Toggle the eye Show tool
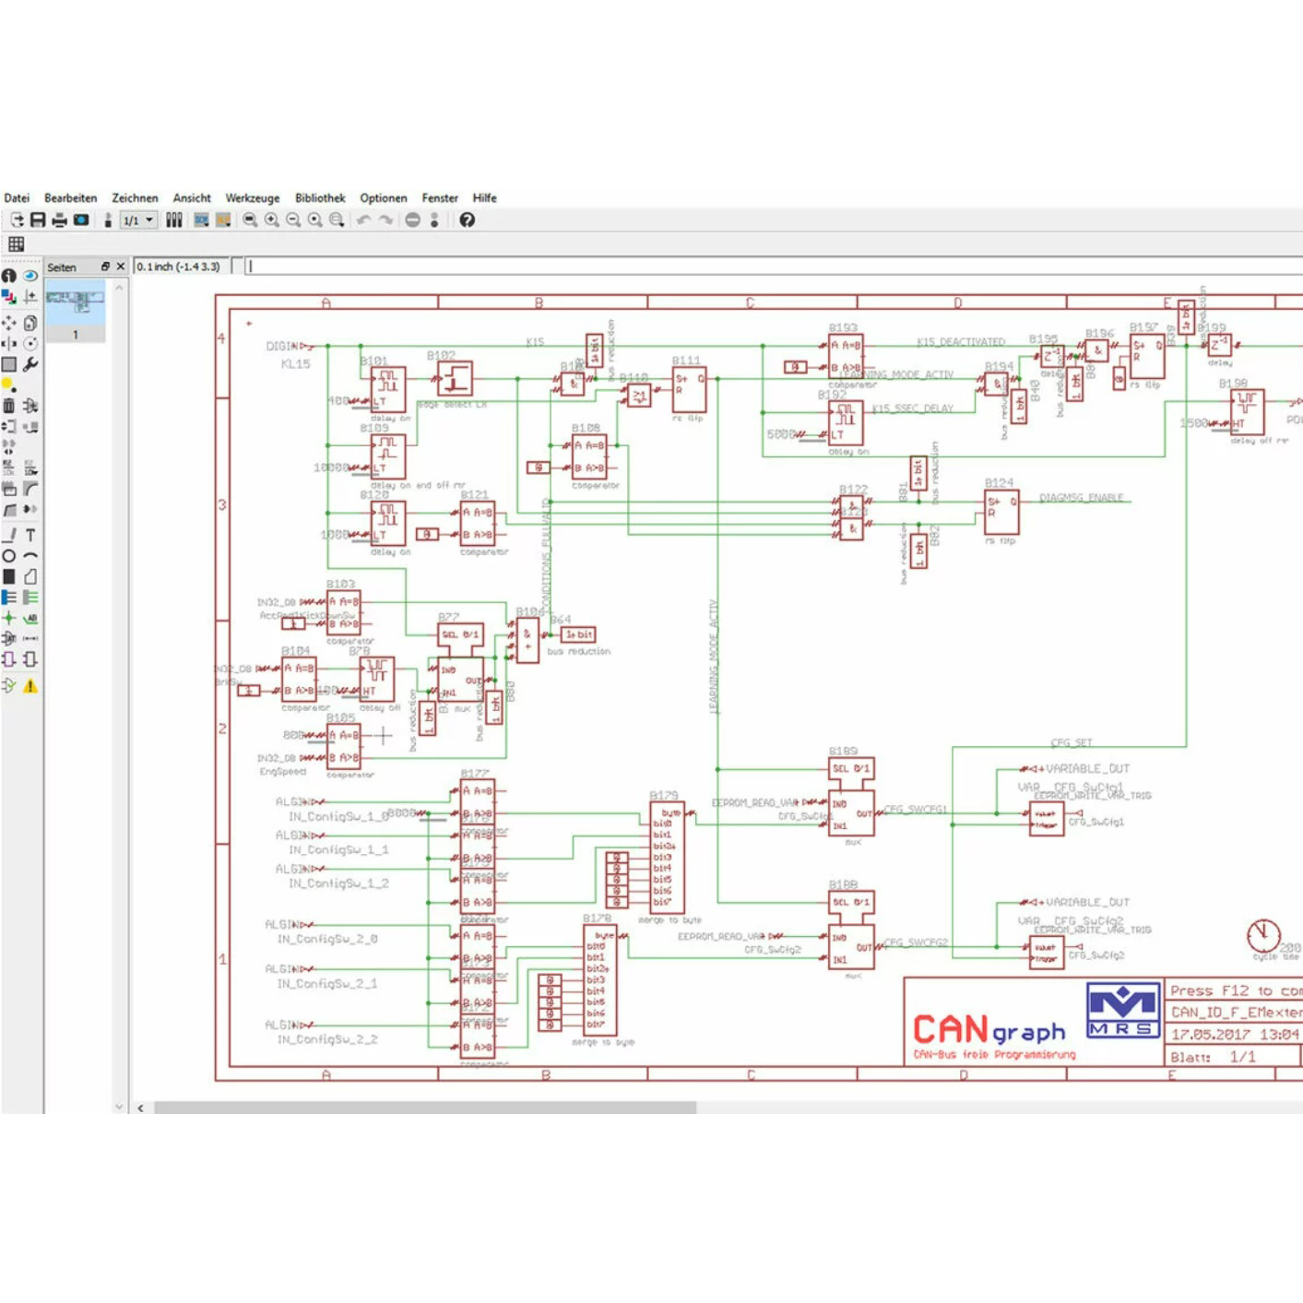Screen dimensions: 1303x1303 (x=30, y=276)
